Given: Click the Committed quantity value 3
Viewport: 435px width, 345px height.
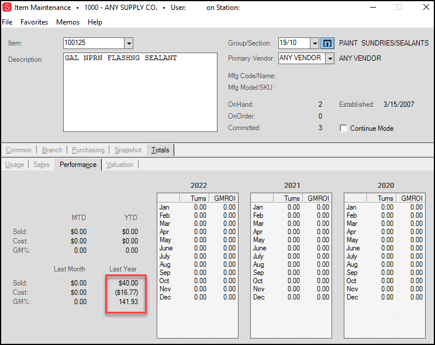Looking at the screenshot, I should click(x=320, y=128).
